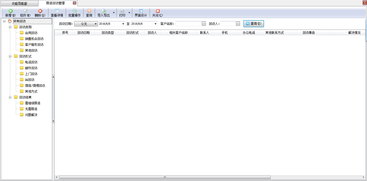
Task: Click the 删除 (Delete) toolbar icon
Action: tap(40, 11)
